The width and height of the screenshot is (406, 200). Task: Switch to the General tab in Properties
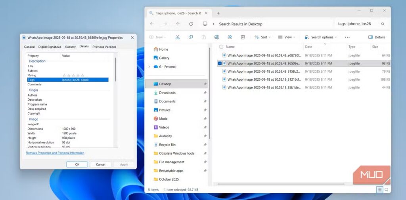point(29,47)
